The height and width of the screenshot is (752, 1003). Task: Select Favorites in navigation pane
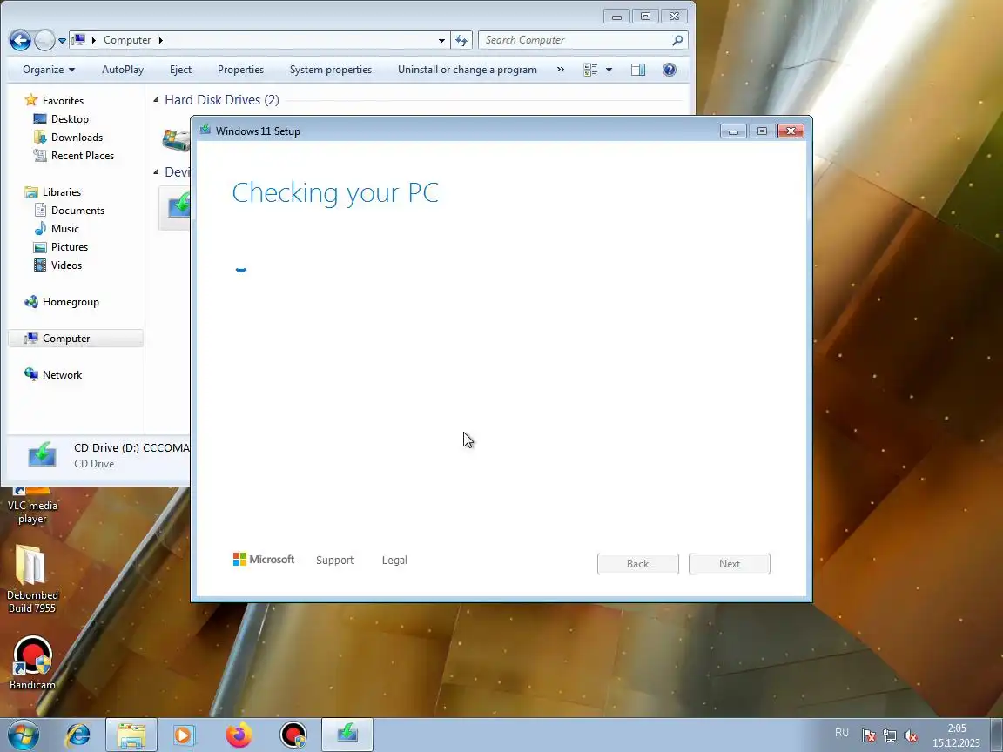click(63, 100)
